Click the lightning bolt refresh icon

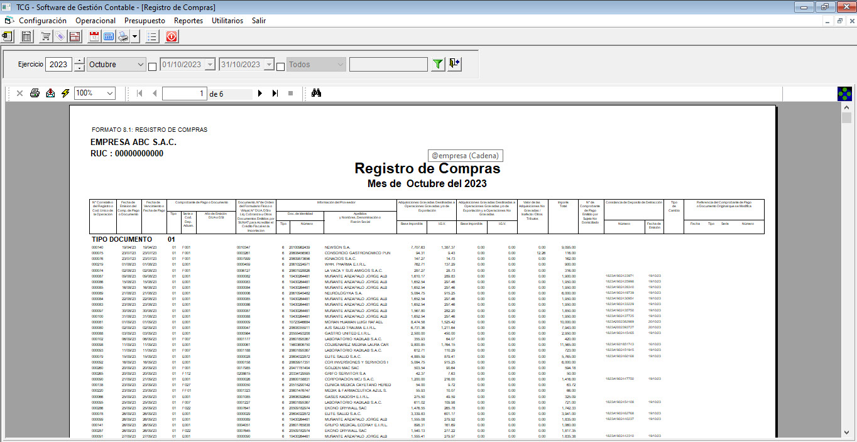[x=65, y=93]
